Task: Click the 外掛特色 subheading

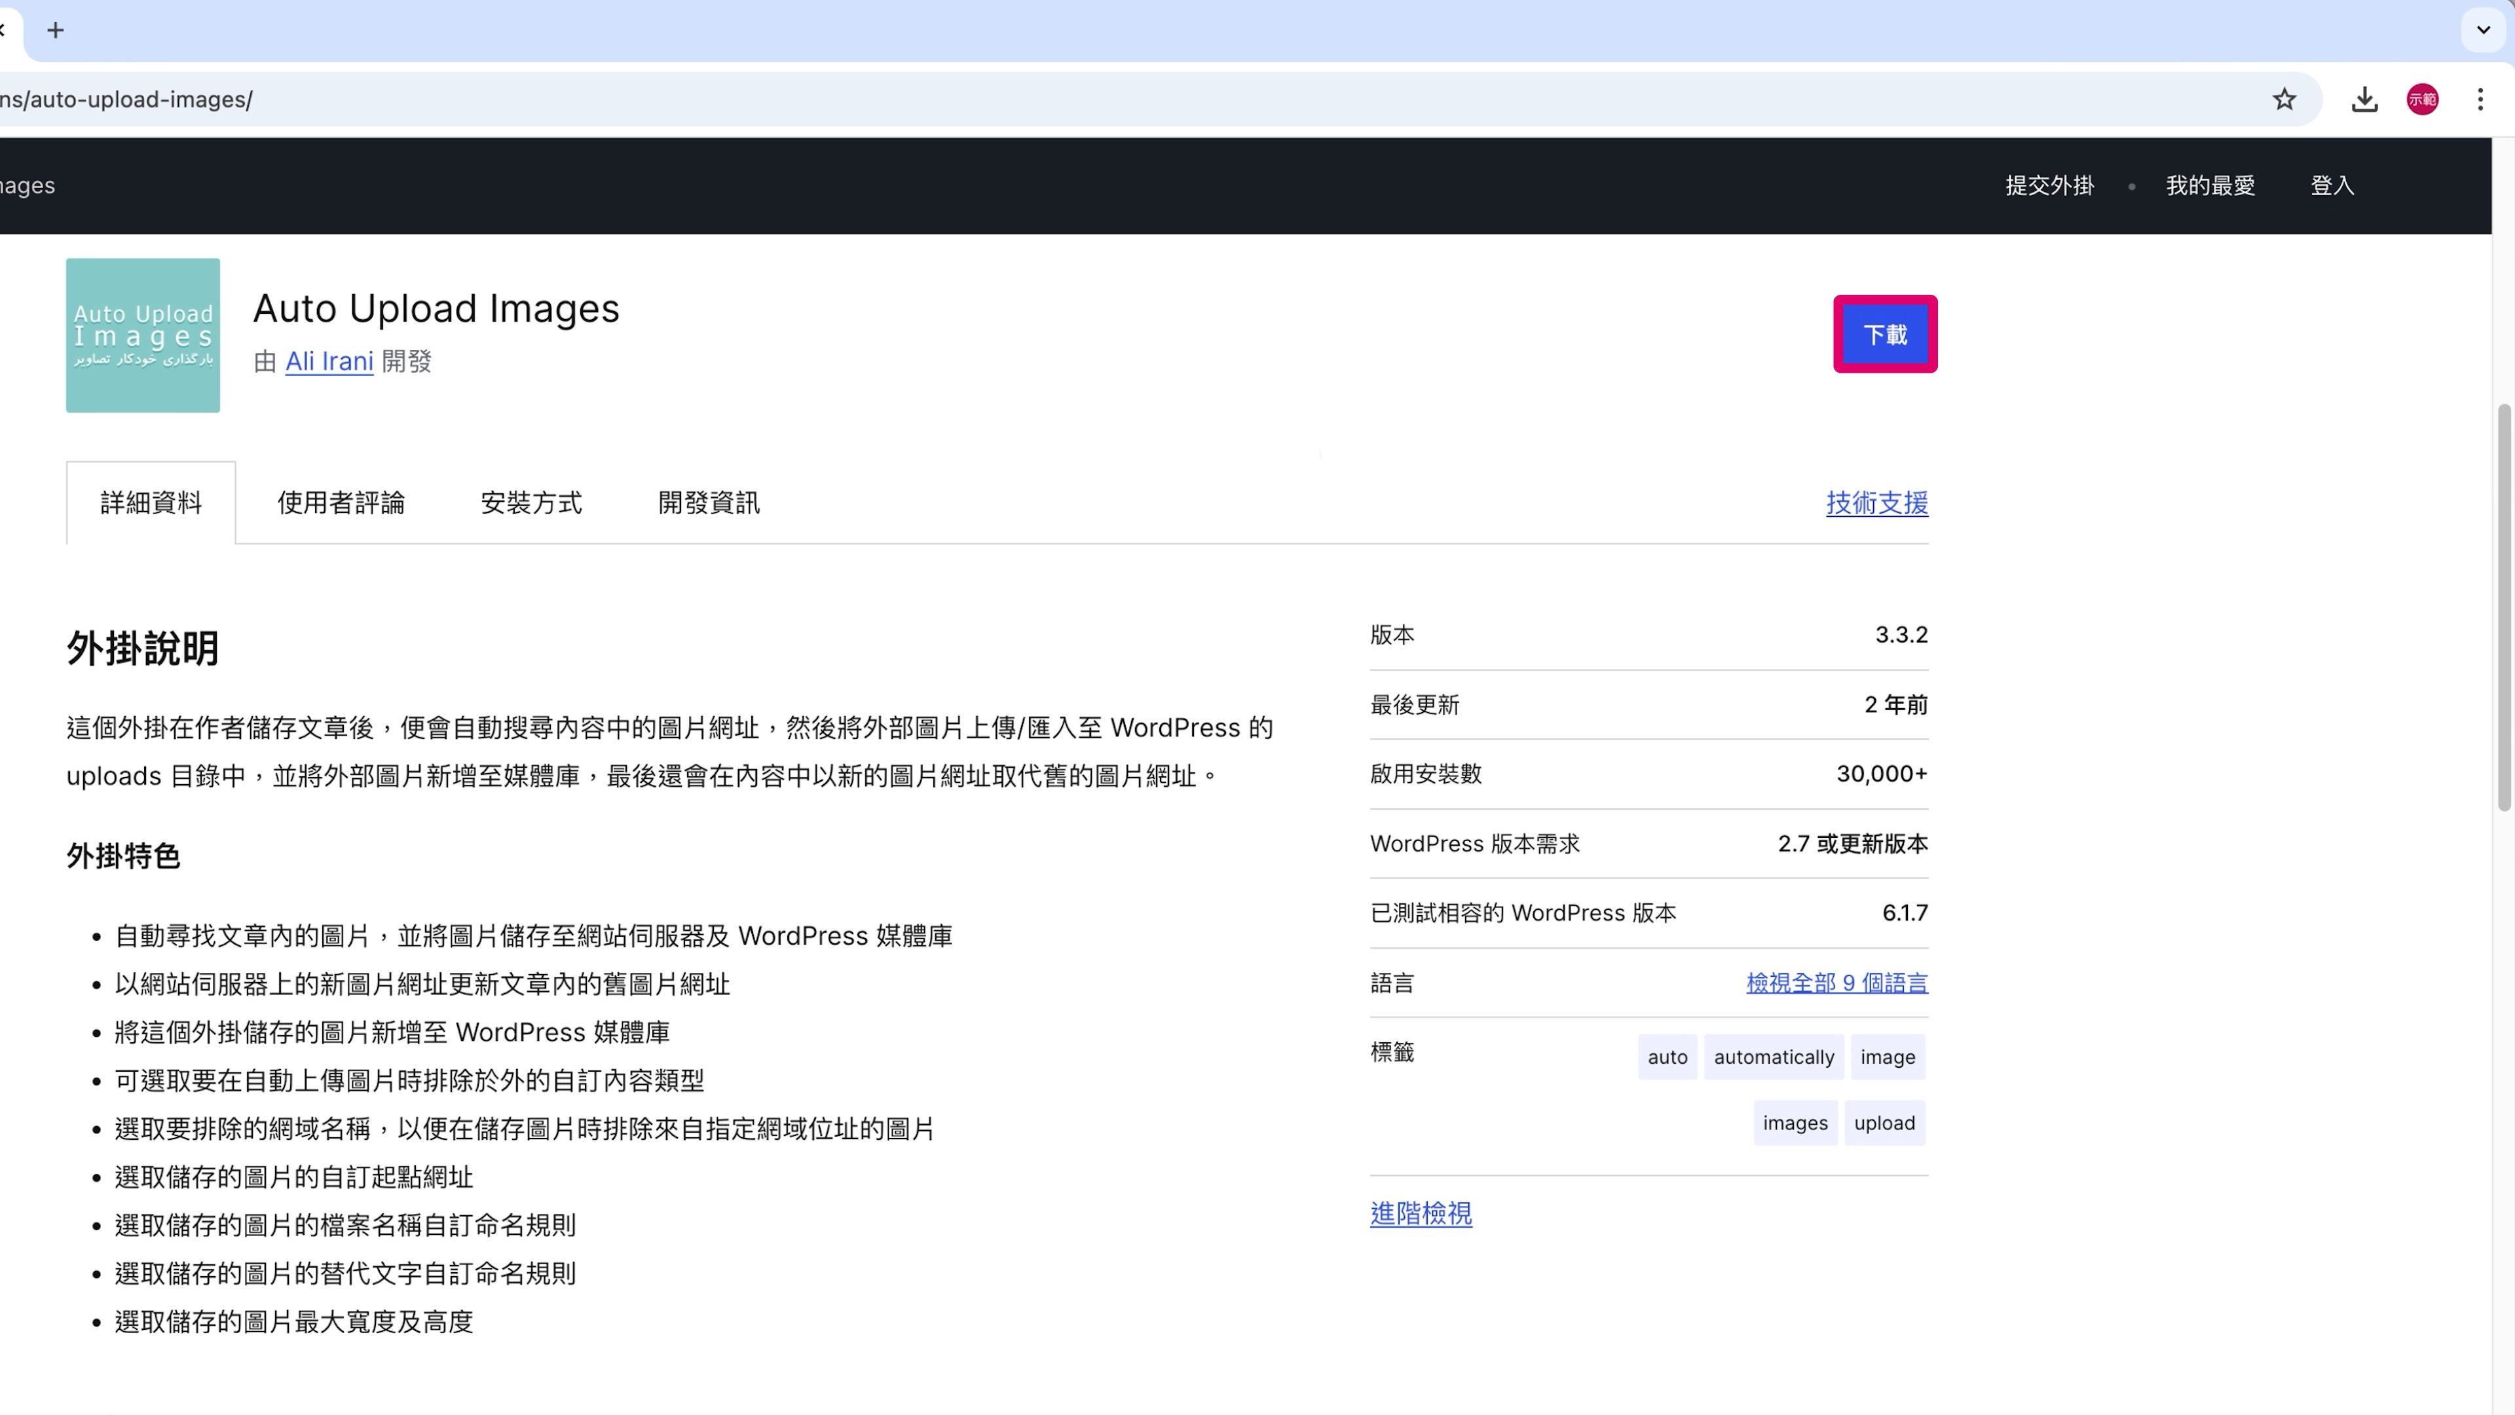Action: coord(123,856)
